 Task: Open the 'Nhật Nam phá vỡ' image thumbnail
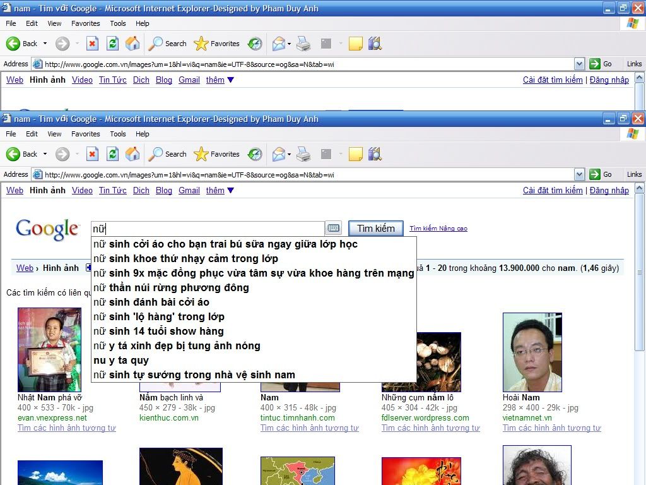pyautogui.click(x=49, y=350)
